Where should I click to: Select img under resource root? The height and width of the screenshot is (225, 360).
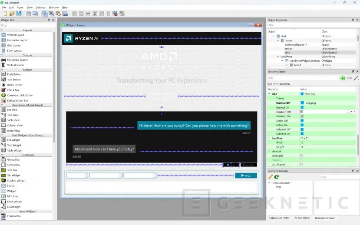[x=278, y=187]
